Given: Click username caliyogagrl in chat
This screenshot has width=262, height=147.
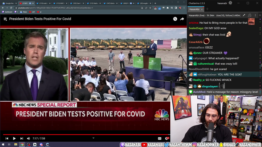Looking at the screenshot, I should [x=200, y=58].
